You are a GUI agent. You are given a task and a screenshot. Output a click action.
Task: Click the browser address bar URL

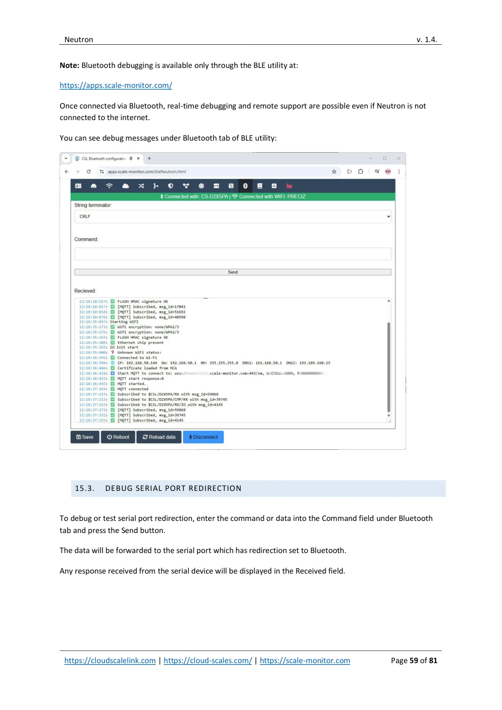click(147, 172)
